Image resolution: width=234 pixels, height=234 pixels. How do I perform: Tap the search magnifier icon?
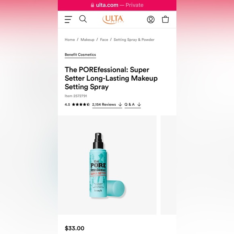(83, 19)
